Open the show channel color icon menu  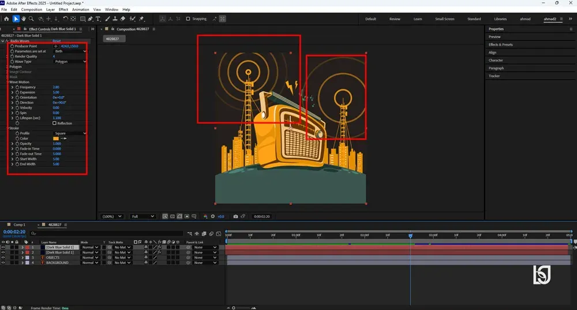(205, 216)
